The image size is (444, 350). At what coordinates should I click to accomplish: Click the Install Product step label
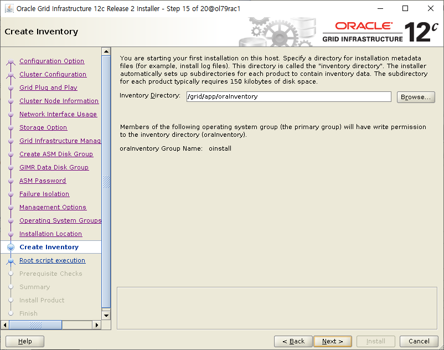42,300
